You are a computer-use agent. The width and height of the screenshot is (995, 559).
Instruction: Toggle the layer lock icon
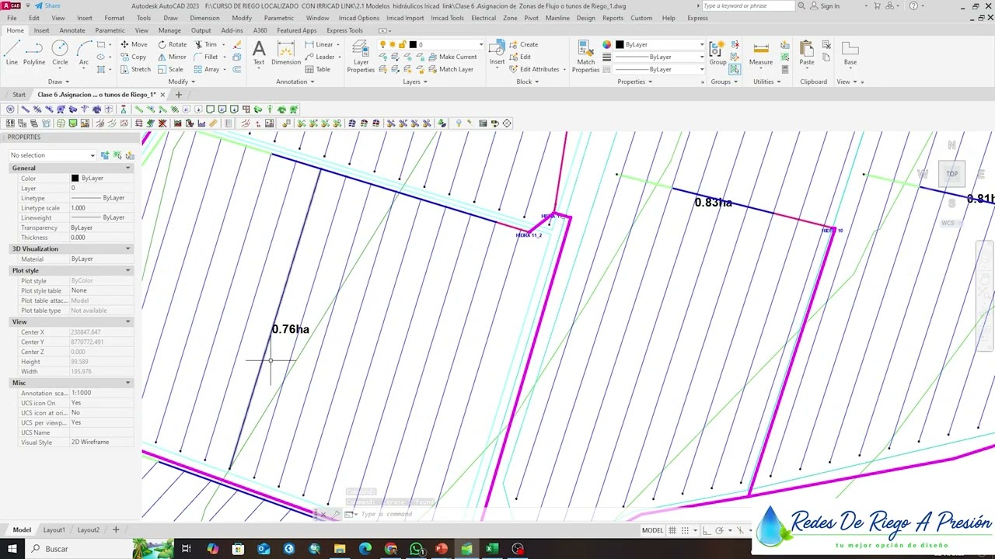[x=402, y=44]
